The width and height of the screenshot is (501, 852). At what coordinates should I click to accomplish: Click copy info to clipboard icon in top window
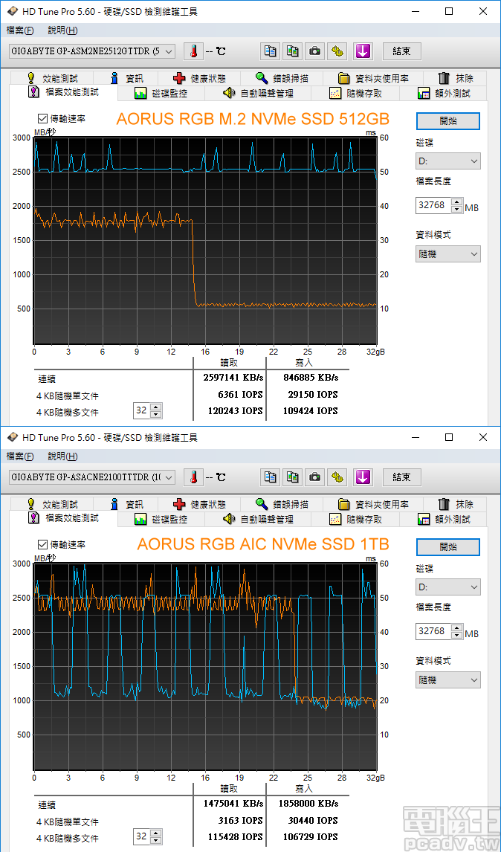tap(270, 51)
